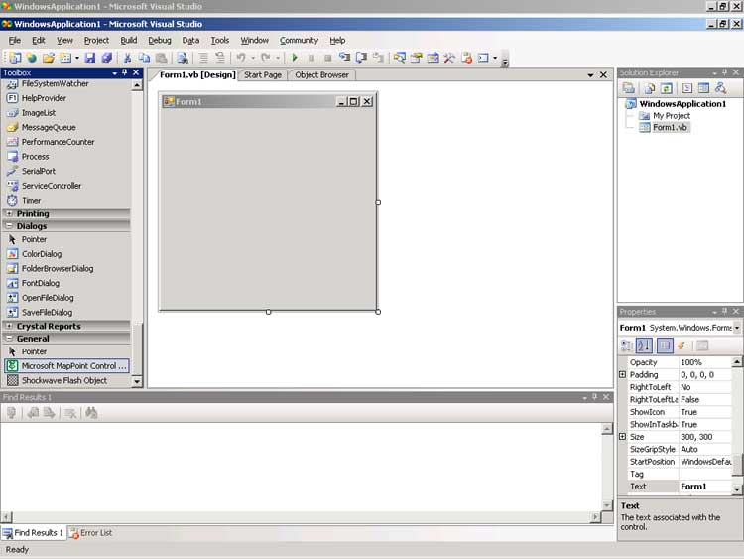Click the Paste toolbar icon
The height and width of the screenshot is (559, 744).
point(162,58)
